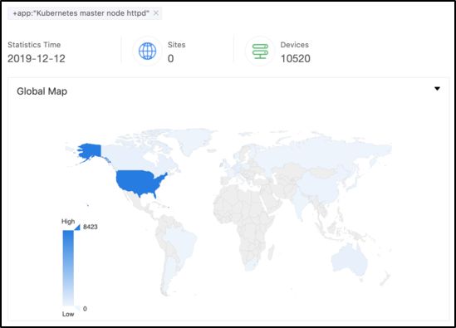
Task: Click the green server Devices icon
Action: coord(260,51)
